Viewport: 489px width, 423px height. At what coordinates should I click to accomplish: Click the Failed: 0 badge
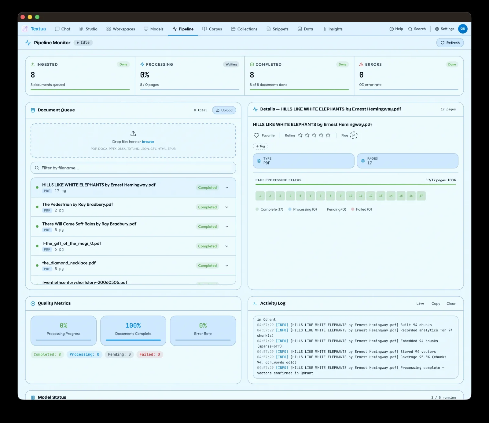pyautogui.click(x=150, y=355)
